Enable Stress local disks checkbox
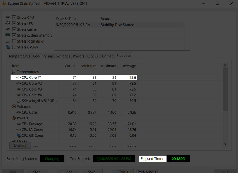 click(x=14, y=41)
